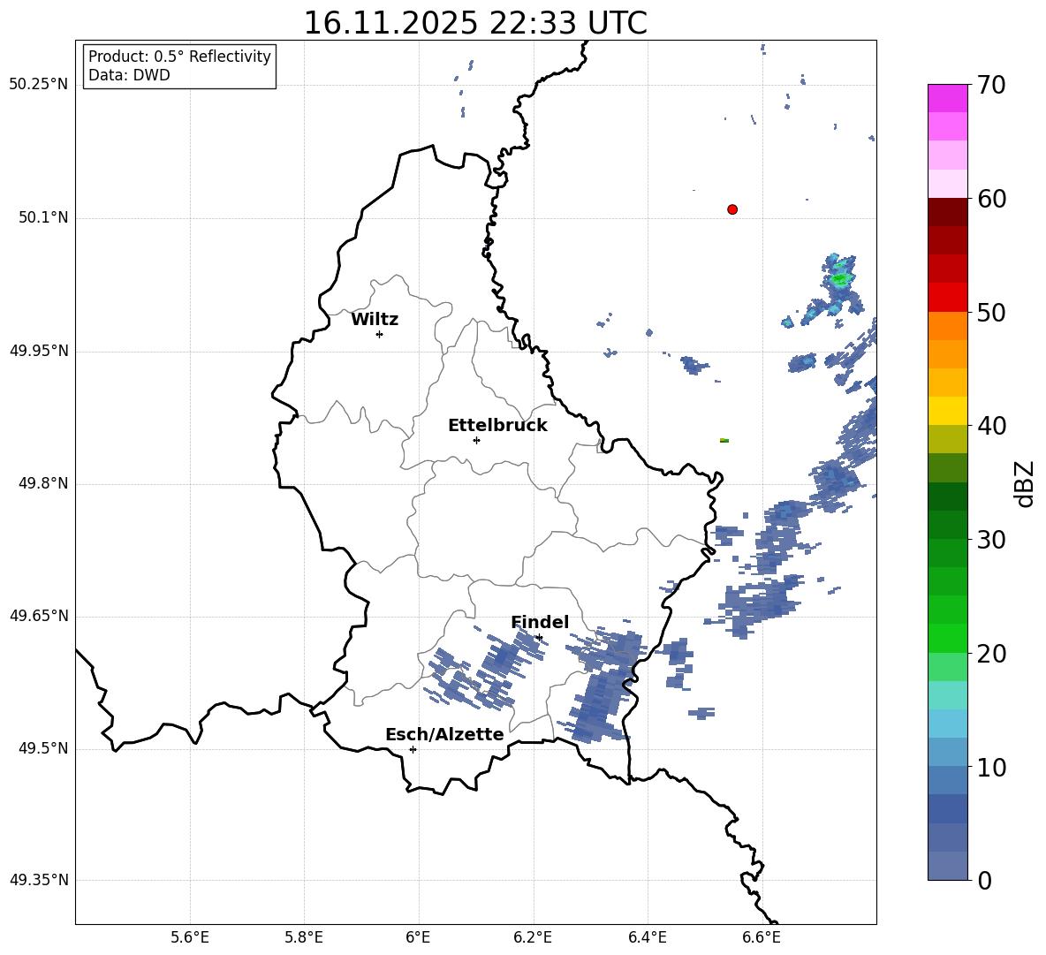Click the Wiltz station cross marker

pos(380,334)
